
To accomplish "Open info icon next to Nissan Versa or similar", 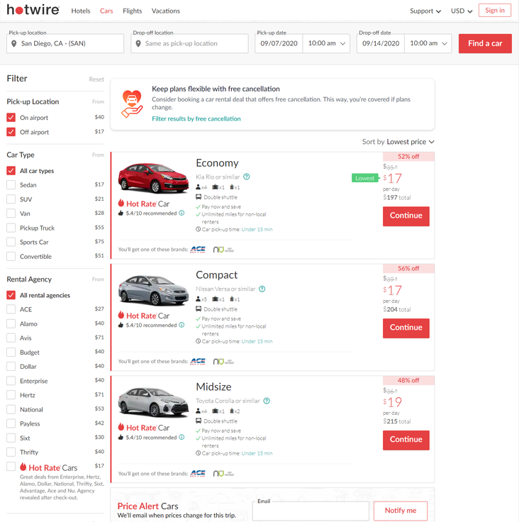I will (262, 289).
